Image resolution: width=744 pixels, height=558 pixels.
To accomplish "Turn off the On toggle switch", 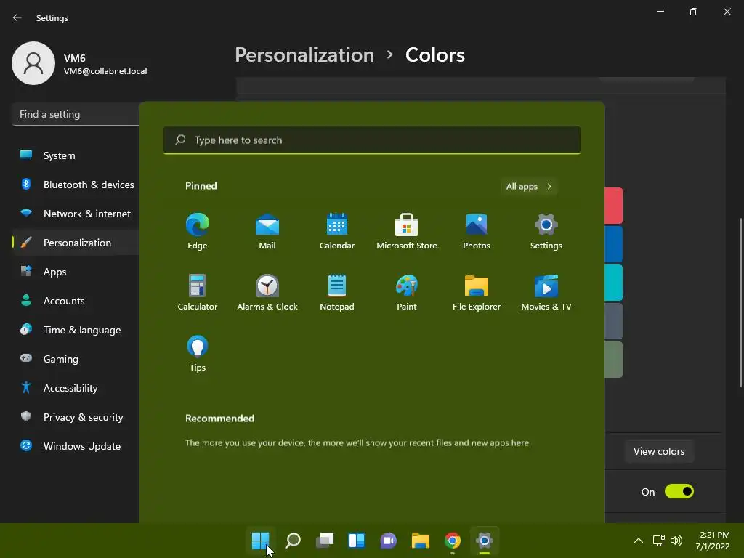I will 679,492.
